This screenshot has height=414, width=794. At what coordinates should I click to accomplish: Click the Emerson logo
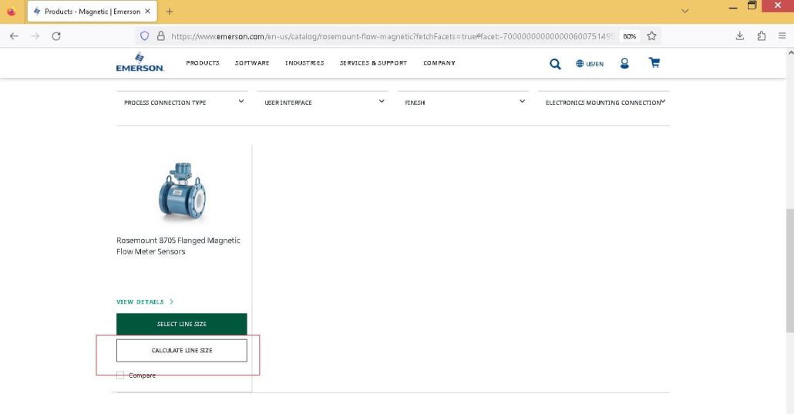point(140,62)
